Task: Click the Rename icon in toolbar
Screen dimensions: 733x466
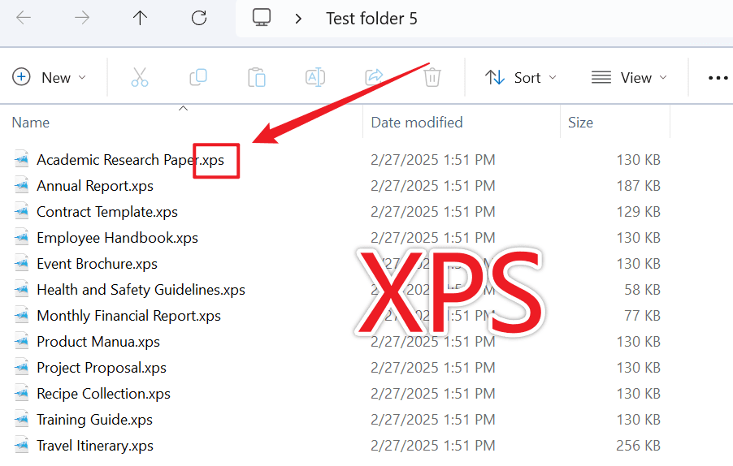Action: 315,77
